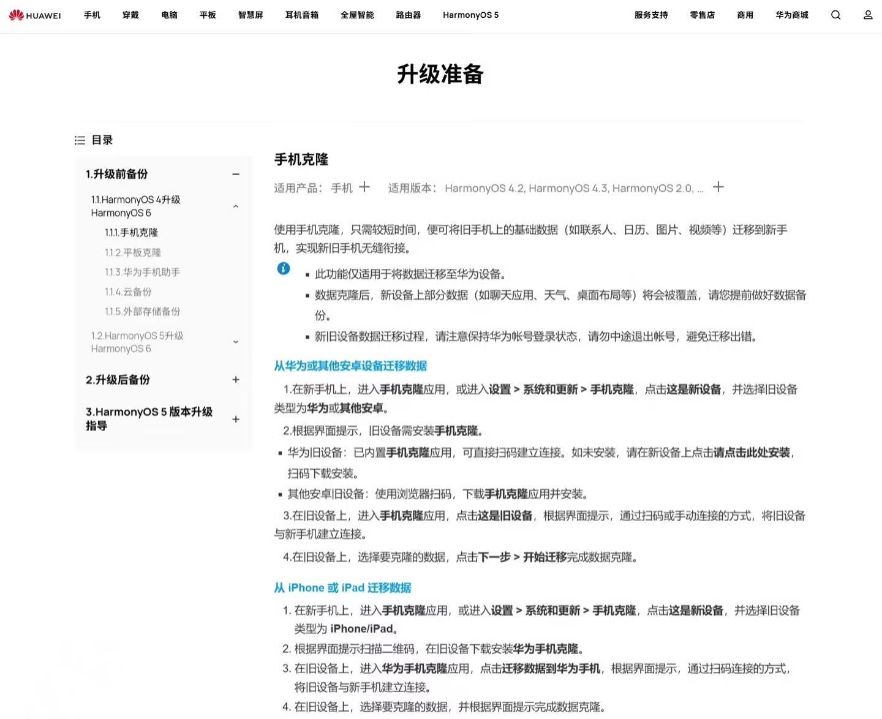Open the 耳机音箱 menu
Image resolution: width=882 pixels, height=719 pixels.
coord(302,15)
